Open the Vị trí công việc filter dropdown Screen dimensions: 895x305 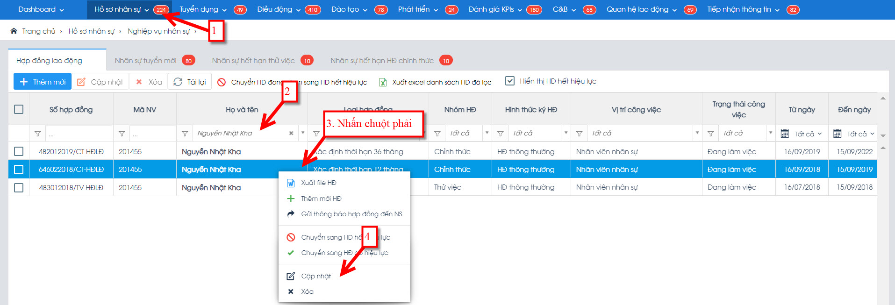(x=697, y=133)
